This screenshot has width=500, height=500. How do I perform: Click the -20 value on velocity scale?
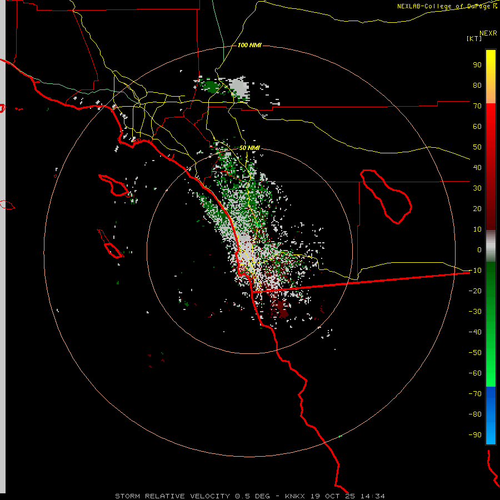click(x=475, y=291)
